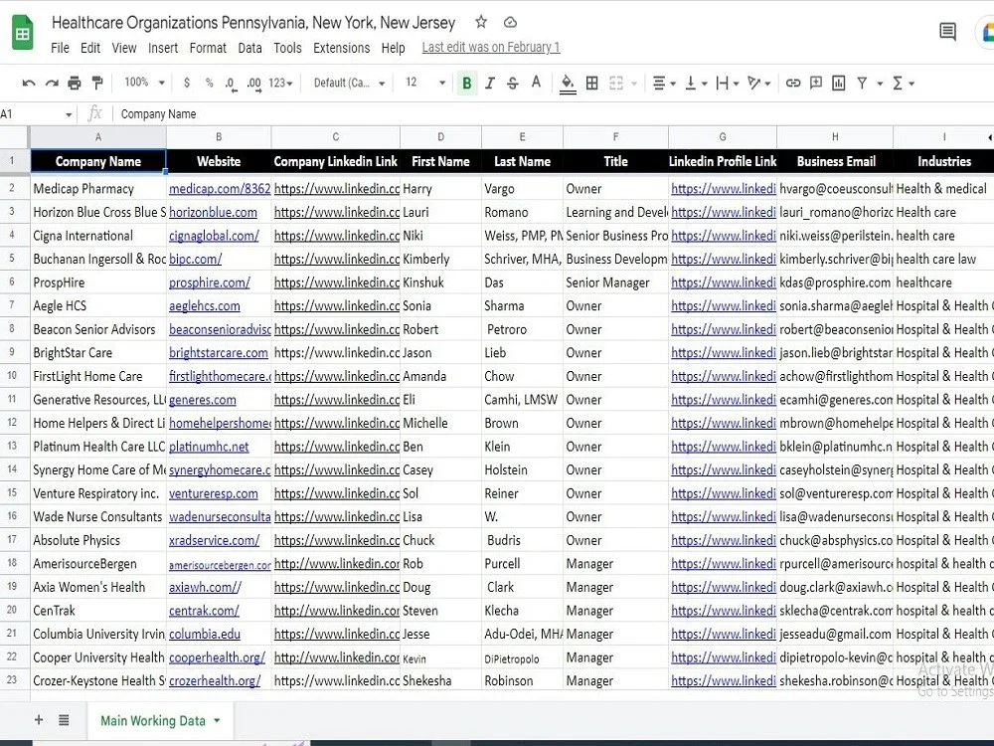The height and width of the screenshot is (746, 994).
Task: Decrease decimal places
Action: coord(231,84)
